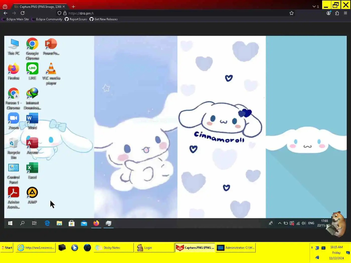This screenshot has height=263, width=351.
Task: Click People icon in pictured tray
Action: click(271, 223)
